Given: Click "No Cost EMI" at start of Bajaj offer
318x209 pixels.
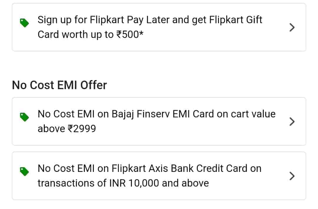Looking at the screenshot, I should [66, 114].
